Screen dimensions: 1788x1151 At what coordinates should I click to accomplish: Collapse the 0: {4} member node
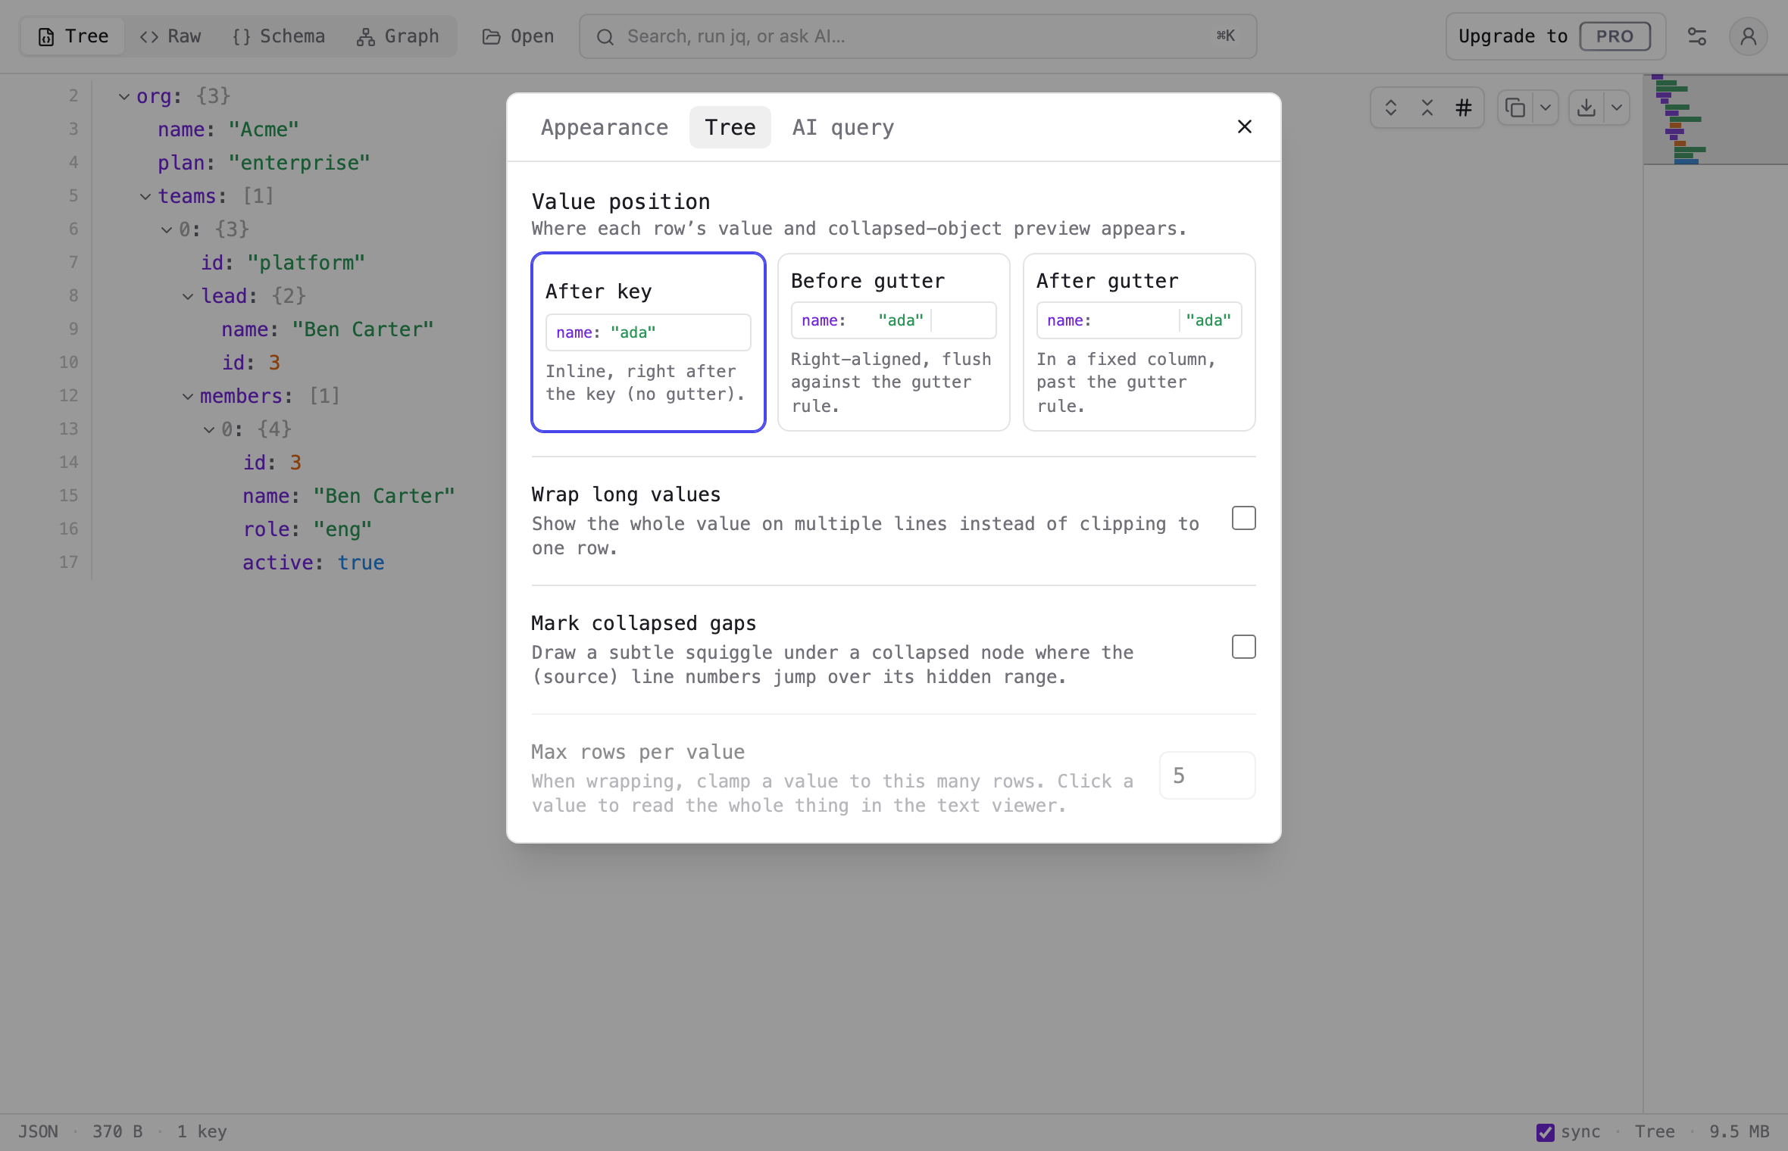209,429
